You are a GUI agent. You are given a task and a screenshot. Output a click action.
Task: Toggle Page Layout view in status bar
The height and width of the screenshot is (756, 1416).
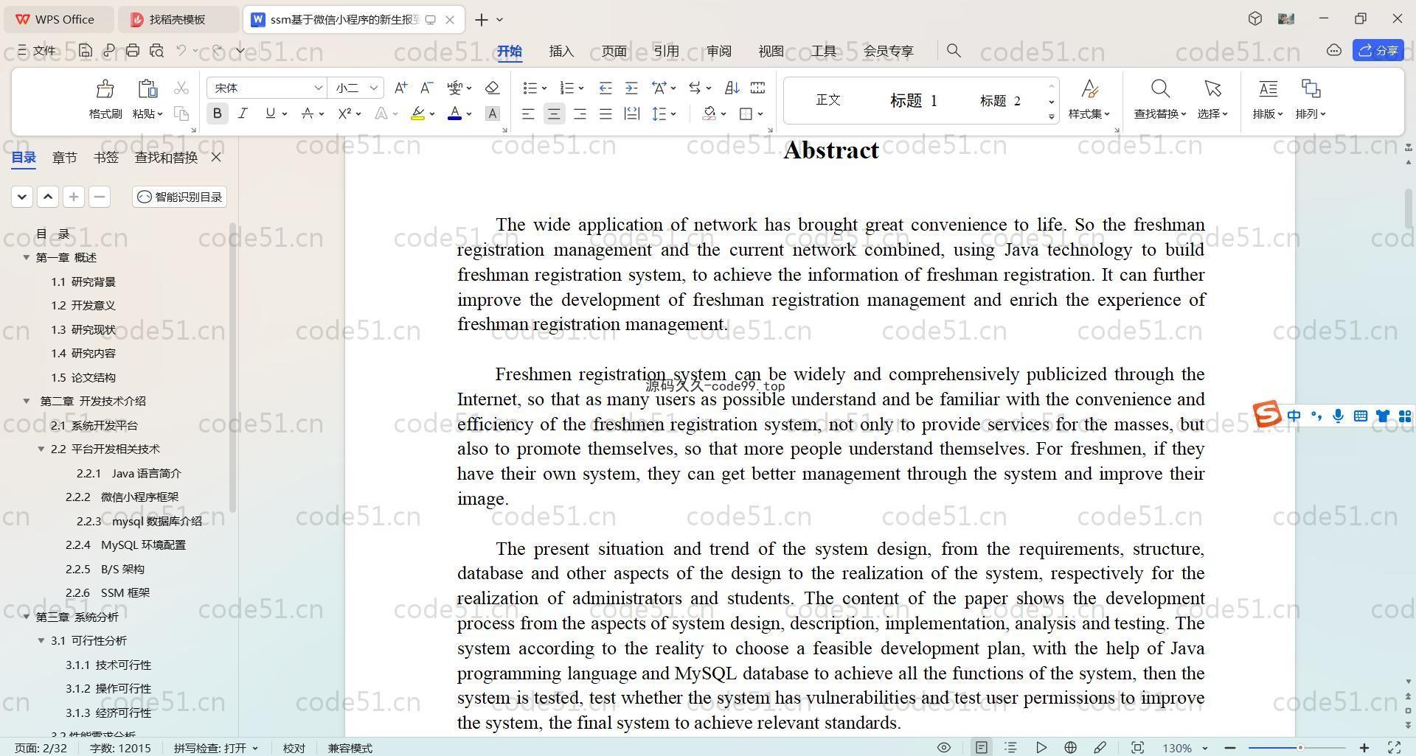coord(981,747)
